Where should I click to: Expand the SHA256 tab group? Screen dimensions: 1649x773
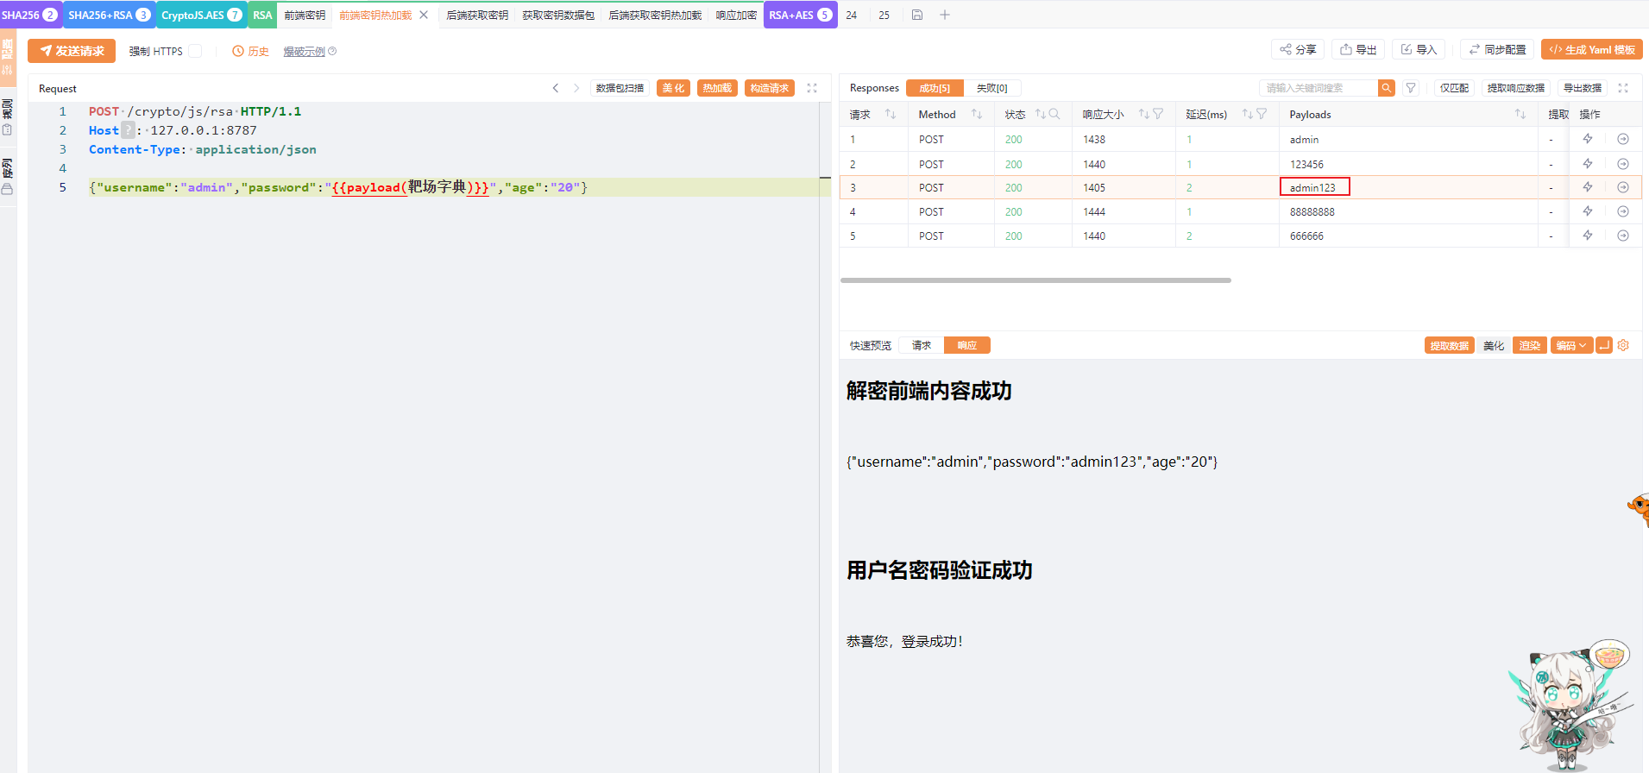click(x=30, y=15)
